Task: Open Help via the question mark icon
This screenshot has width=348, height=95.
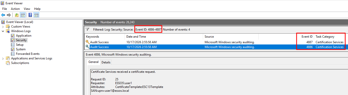Action: 30,15
